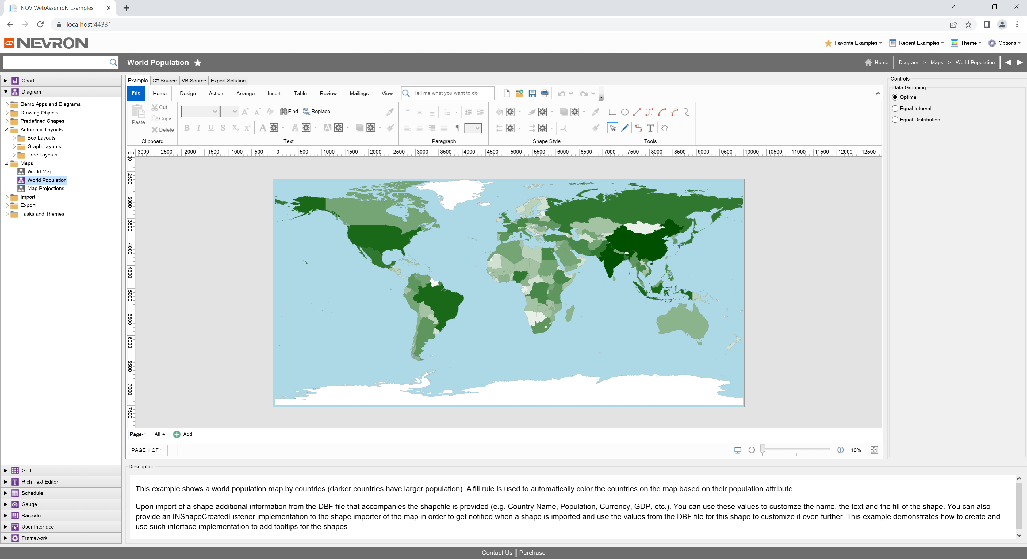Click the Find binoculars button
This screenshot has height=559, width=1027.
(x=289, y=111)
